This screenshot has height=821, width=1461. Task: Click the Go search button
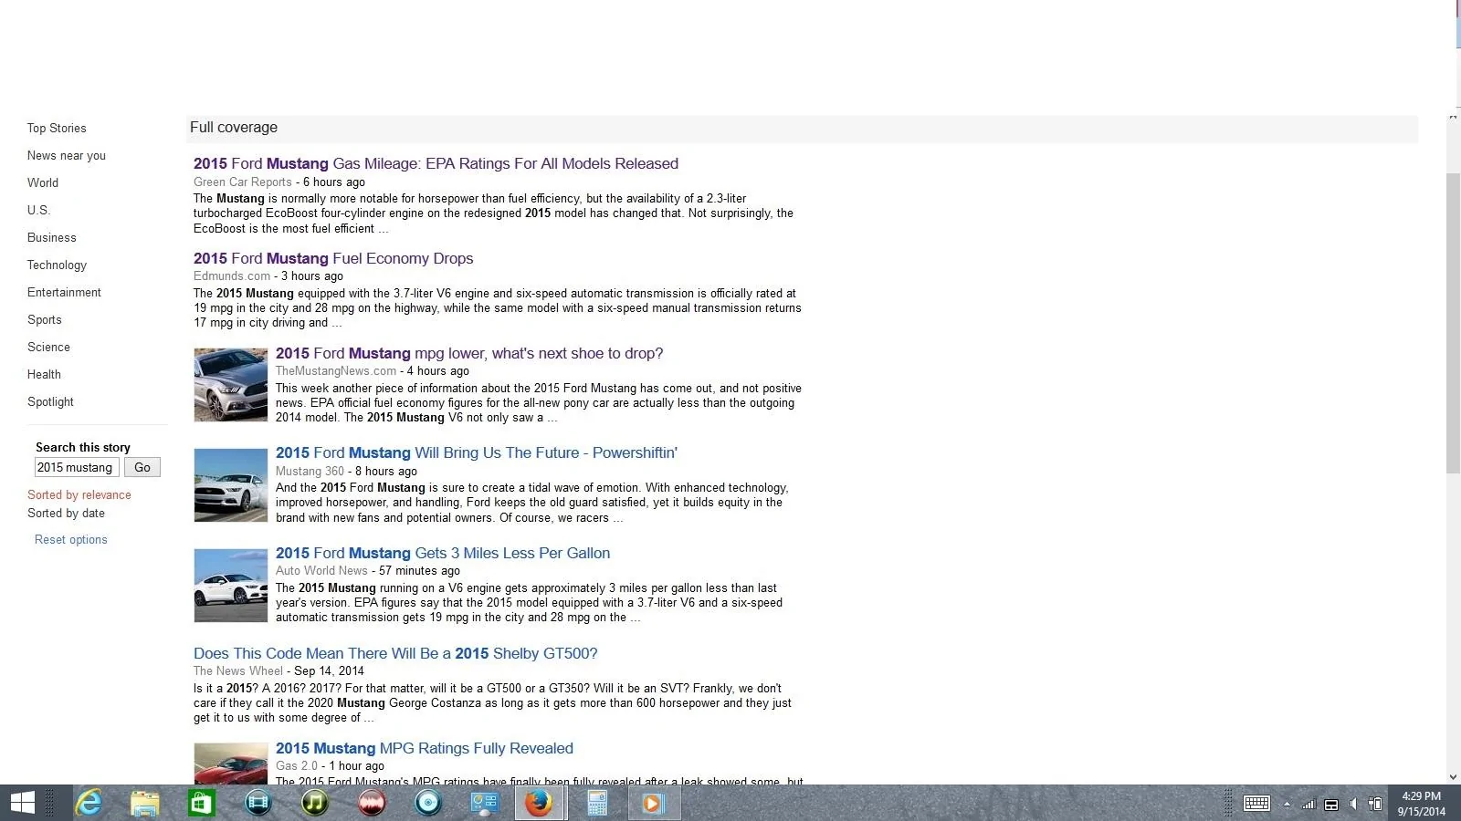[x=142, y=467]
